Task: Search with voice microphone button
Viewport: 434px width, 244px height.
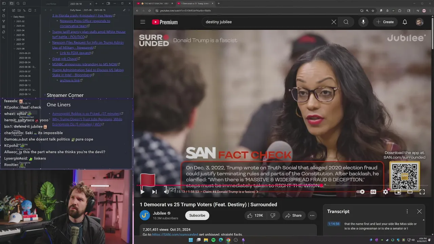Action: pyautogui.click(x=363, y=22)
